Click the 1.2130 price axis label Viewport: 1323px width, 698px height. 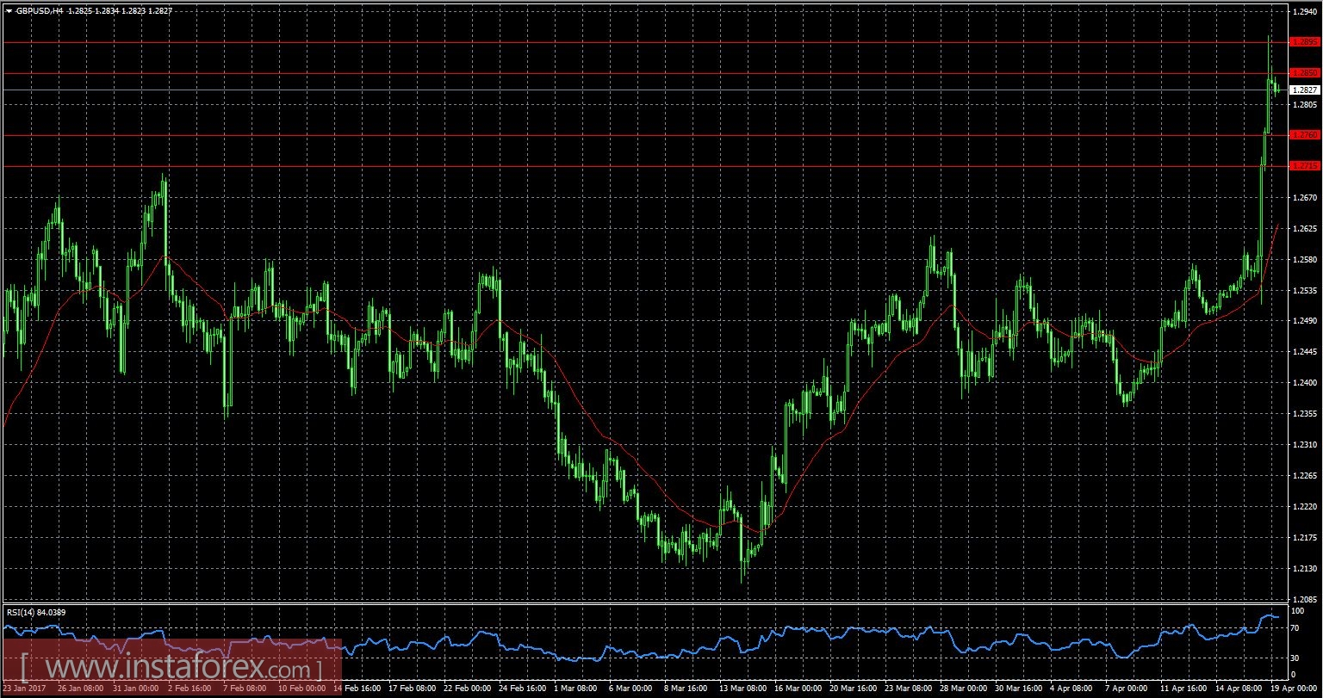tap(1305, 569)
